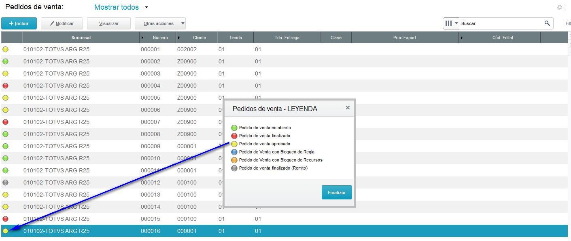
Task: Click orange 'Bloqueo de Recursos' legend icon
Action: [x=234, y=160]
